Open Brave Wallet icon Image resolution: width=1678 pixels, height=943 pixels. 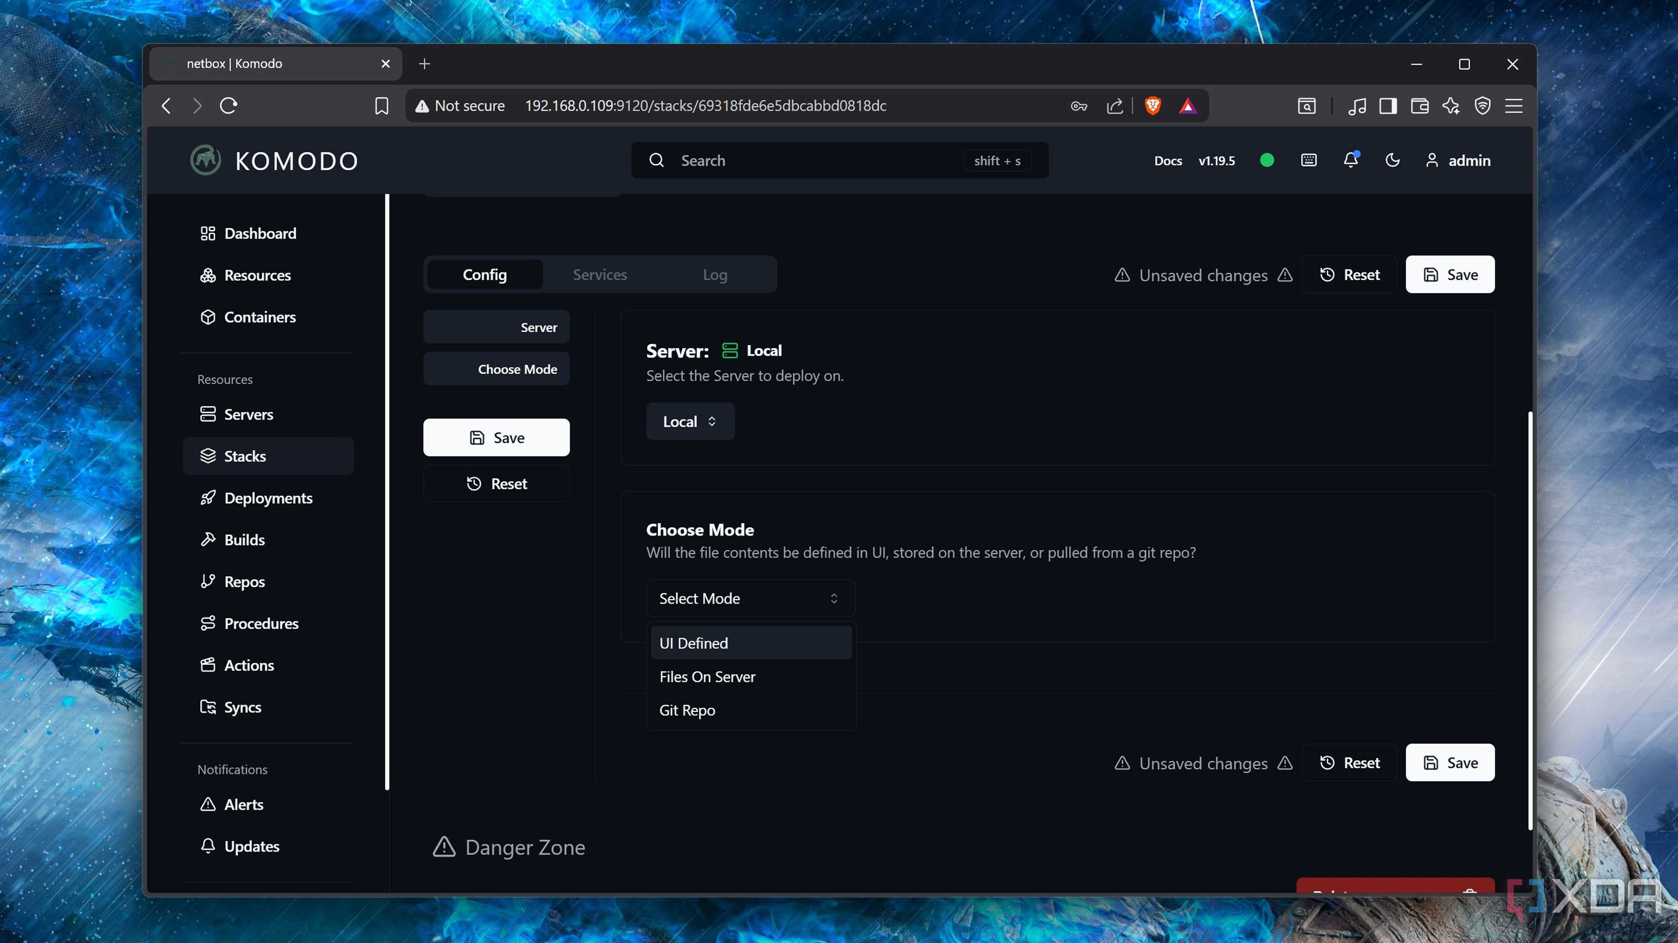click(1419, 105)
